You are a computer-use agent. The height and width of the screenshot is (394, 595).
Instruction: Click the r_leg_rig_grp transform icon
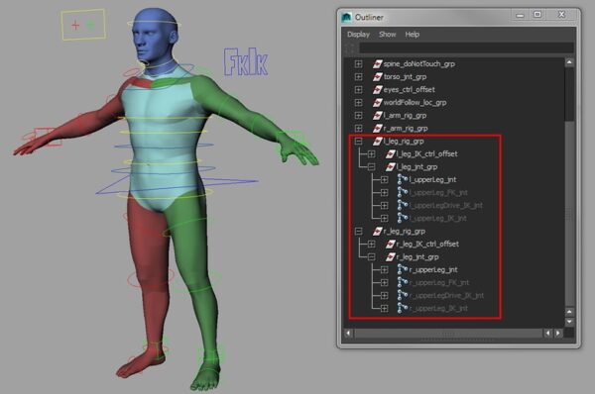tap(377, 231)
